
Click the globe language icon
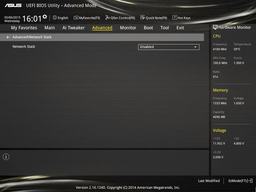pos(55,17)
